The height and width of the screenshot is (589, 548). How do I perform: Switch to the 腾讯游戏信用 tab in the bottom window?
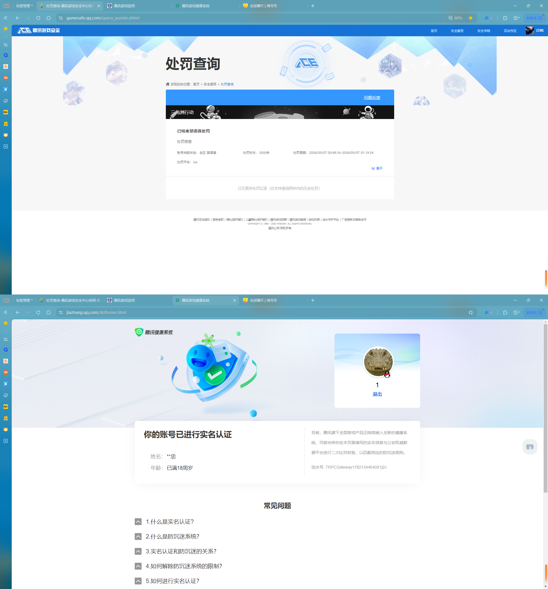[138, 300]
